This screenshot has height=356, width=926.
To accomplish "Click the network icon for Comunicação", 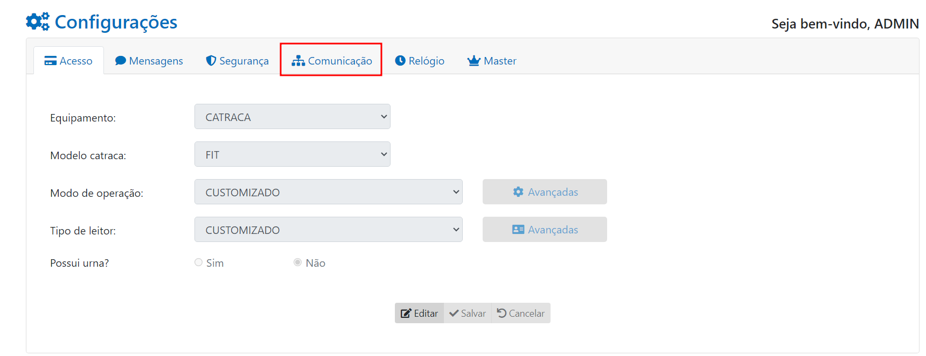I will tap(298, 61).
